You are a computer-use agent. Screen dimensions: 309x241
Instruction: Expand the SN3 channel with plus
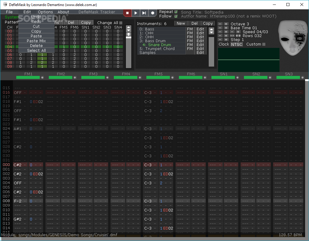[x=302, y=78]
